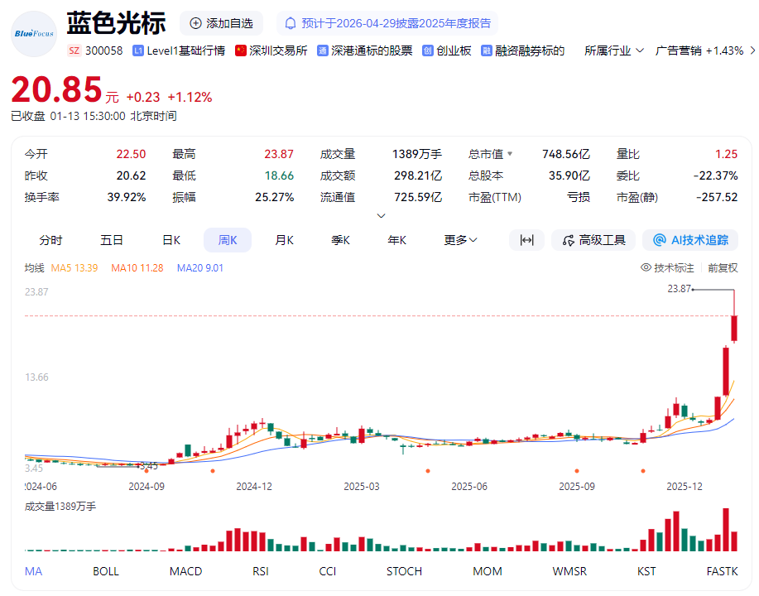Open the 所属行业 industry dropdown

pyautogui.click(x=615, y=50)
